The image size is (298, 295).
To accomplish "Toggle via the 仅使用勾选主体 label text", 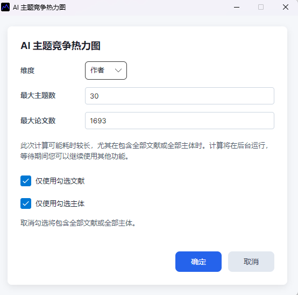I will point(60,203).
